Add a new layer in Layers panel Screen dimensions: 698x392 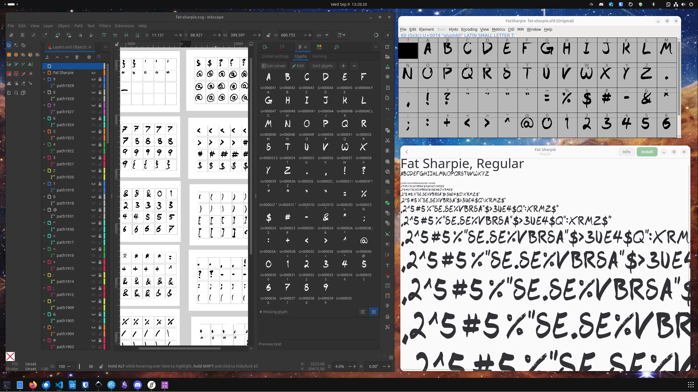point(47,57)
